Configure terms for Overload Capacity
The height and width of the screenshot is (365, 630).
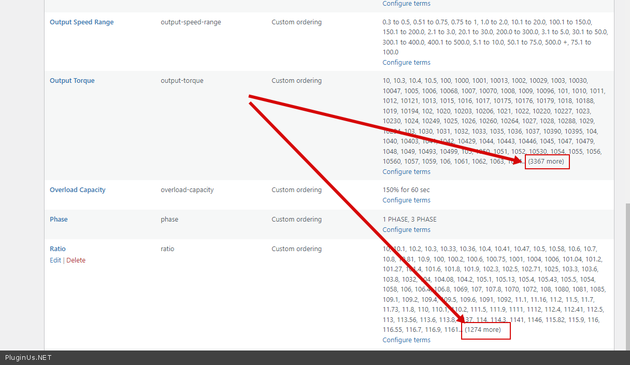406,200
